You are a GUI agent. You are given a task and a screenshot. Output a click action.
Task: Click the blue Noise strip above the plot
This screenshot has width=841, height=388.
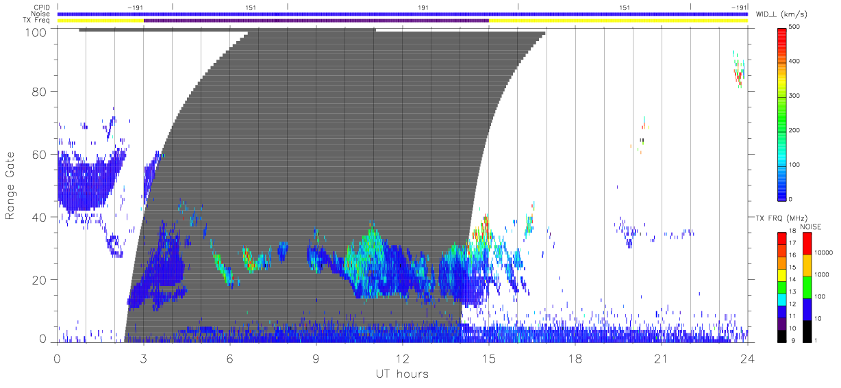pyautogui.click(x=403, y=14)
